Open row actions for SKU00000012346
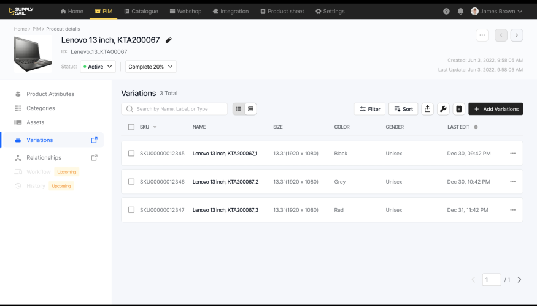Viewport: 537px width, 306px height. pyautogui.click(x=512, y=182)
